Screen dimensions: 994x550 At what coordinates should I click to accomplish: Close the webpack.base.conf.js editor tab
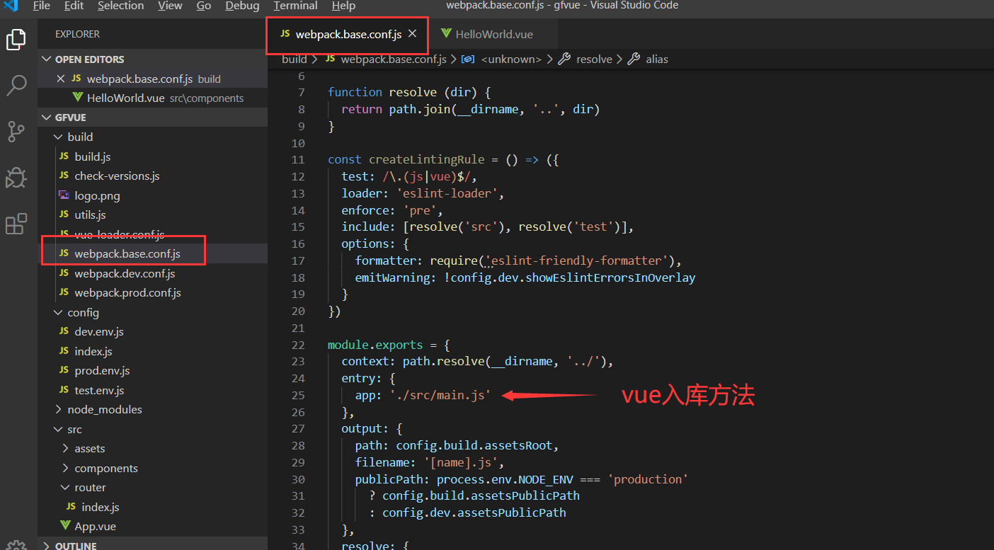point(413,33)
